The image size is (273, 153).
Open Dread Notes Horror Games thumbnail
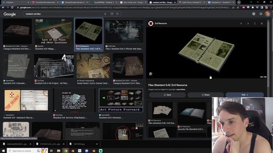pyautogui.click(x=93, y=66)
